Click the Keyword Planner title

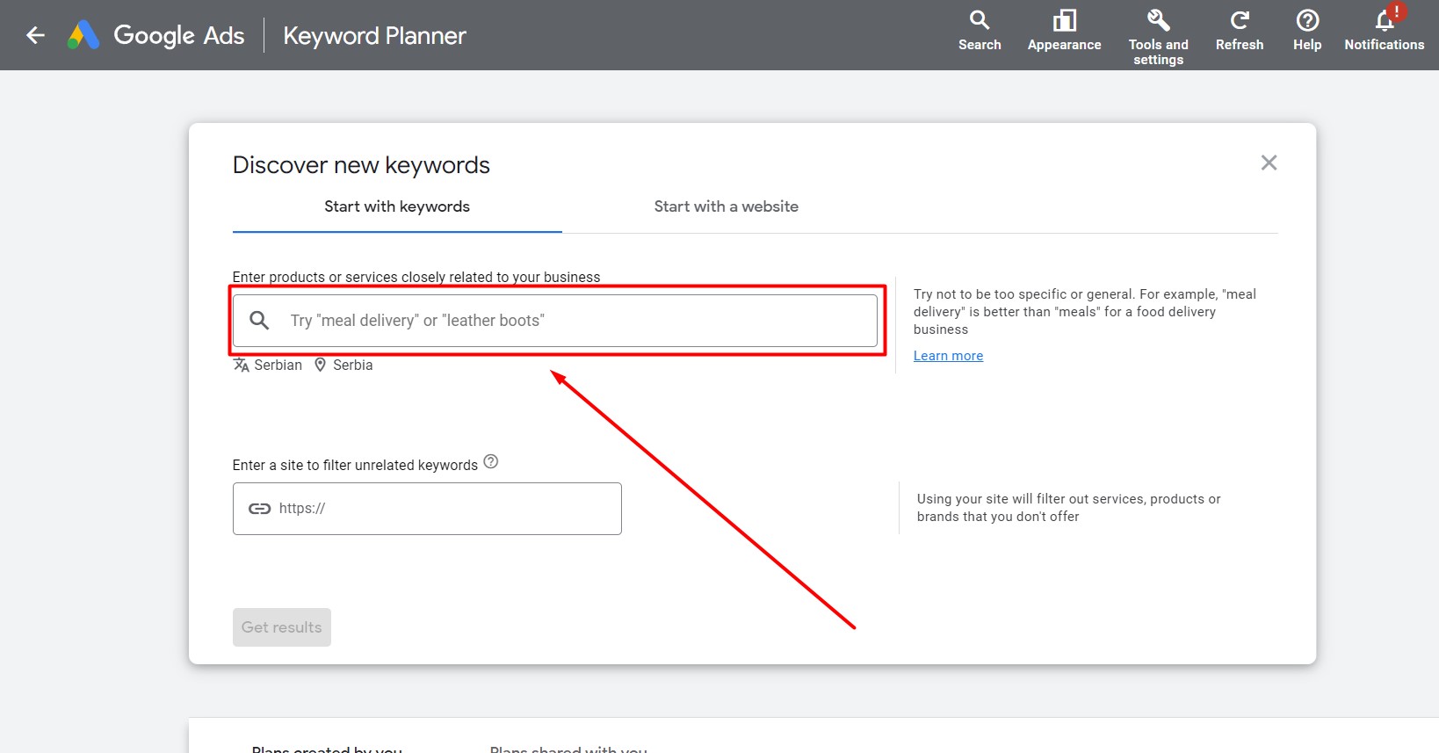(375, 36)
